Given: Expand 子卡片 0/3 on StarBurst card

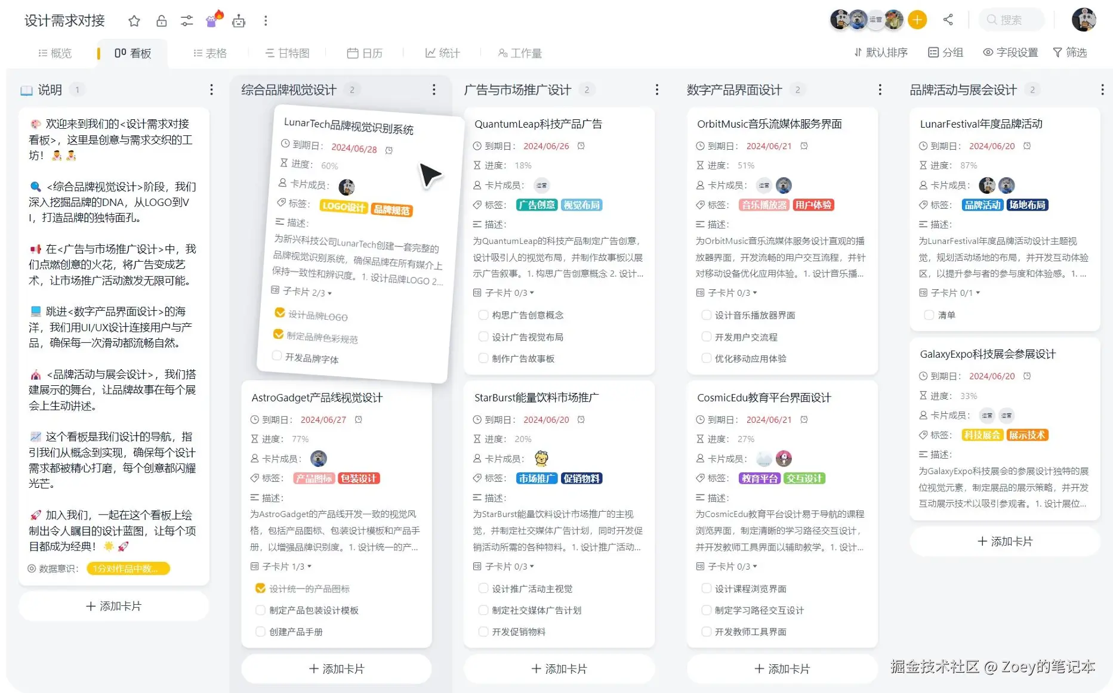Looking at the screenshot, I should point(503,567).
